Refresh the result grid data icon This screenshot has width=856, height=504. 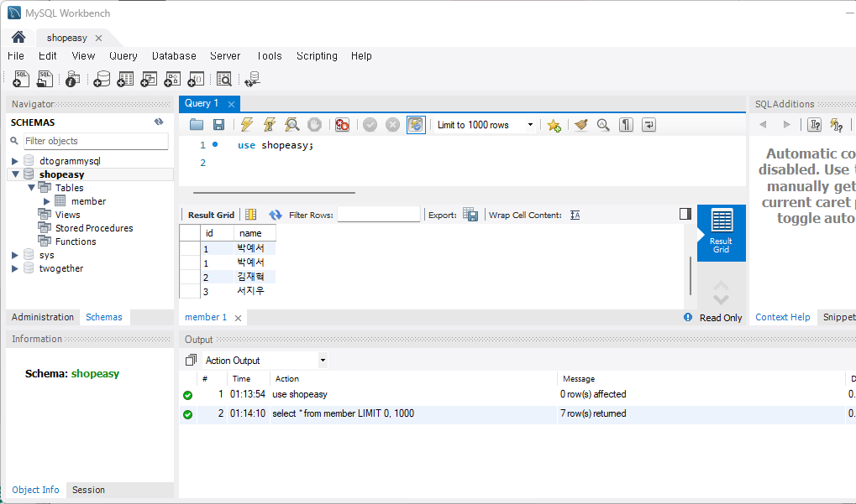pos(276,215)
